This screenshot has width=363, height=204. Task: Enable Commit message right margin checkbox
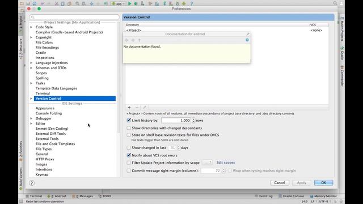coord(129,171)
